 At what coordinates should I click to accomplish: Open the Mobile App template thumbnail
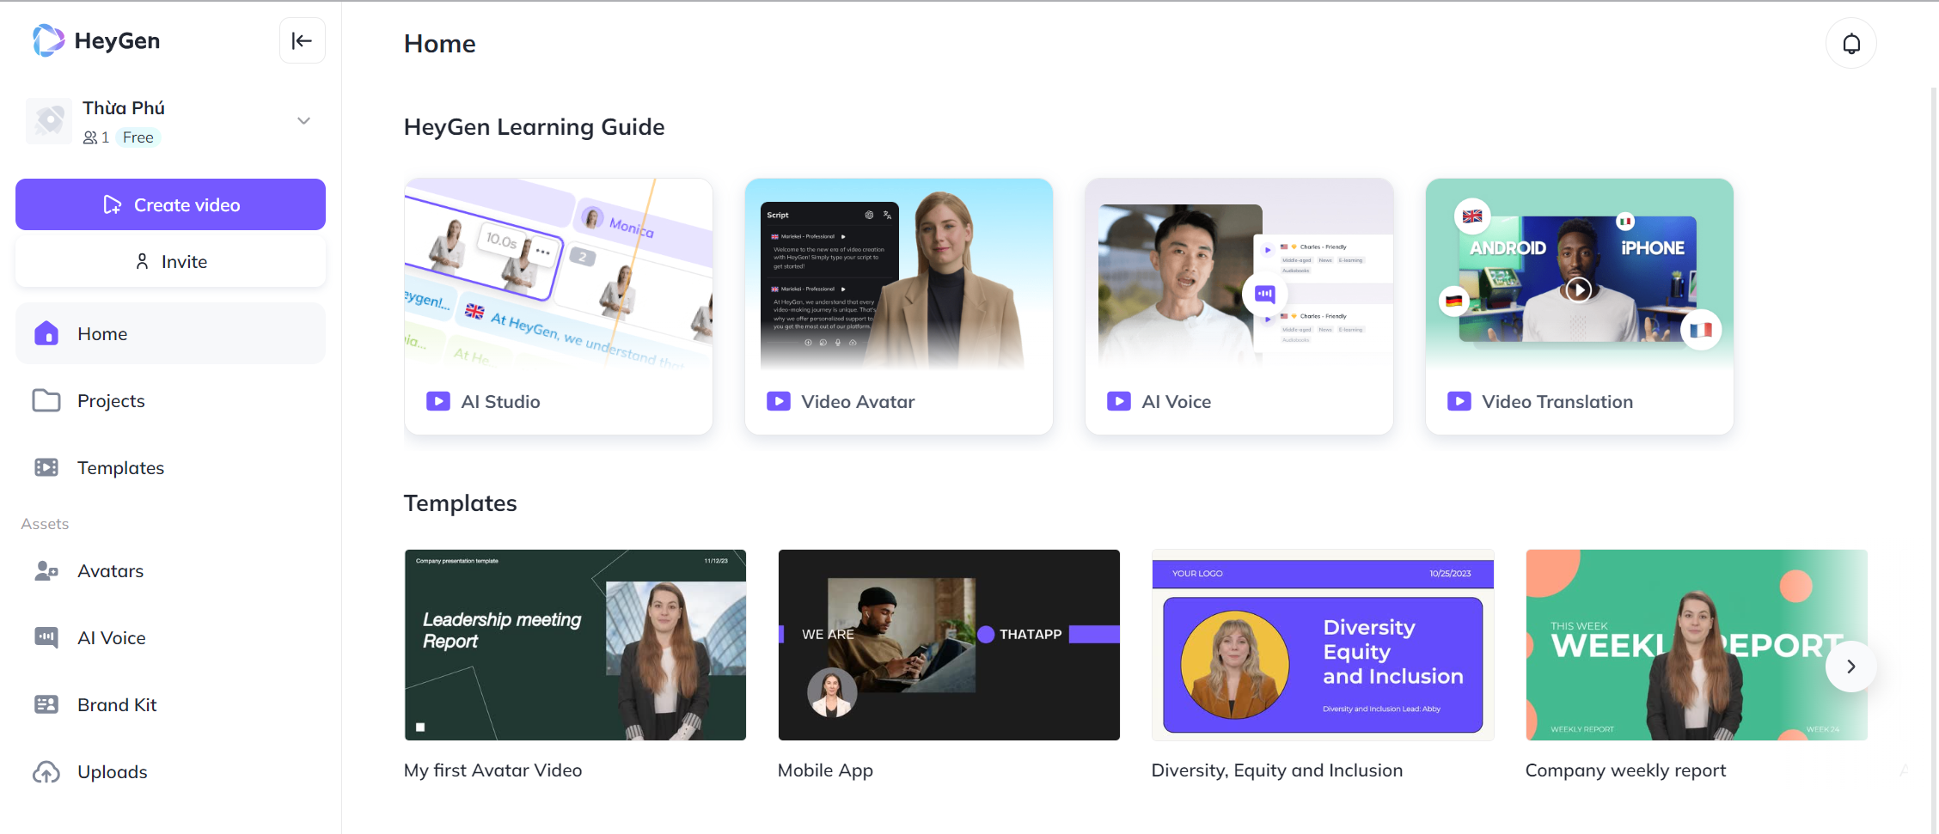(x=949, y=645)
